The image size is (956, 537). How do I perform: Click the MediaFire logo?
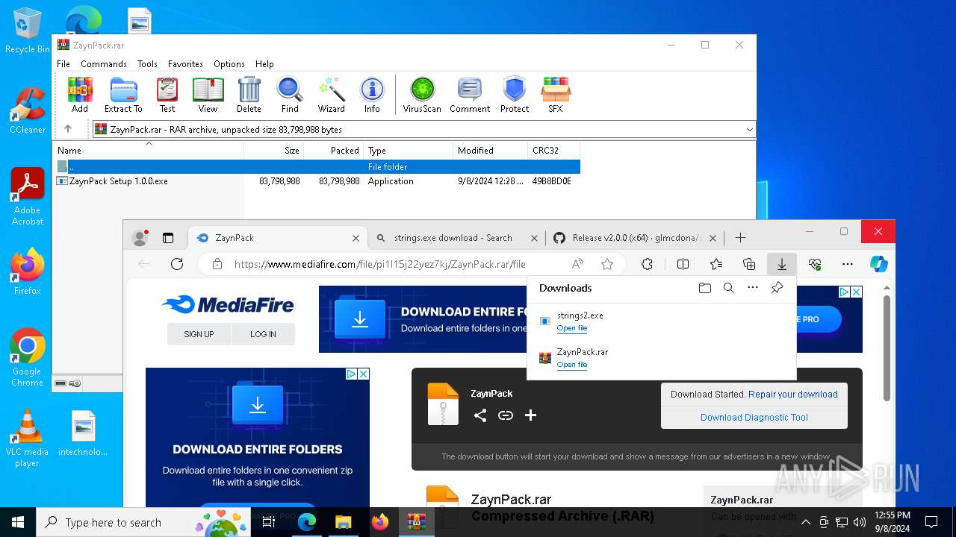coord(228,304)
